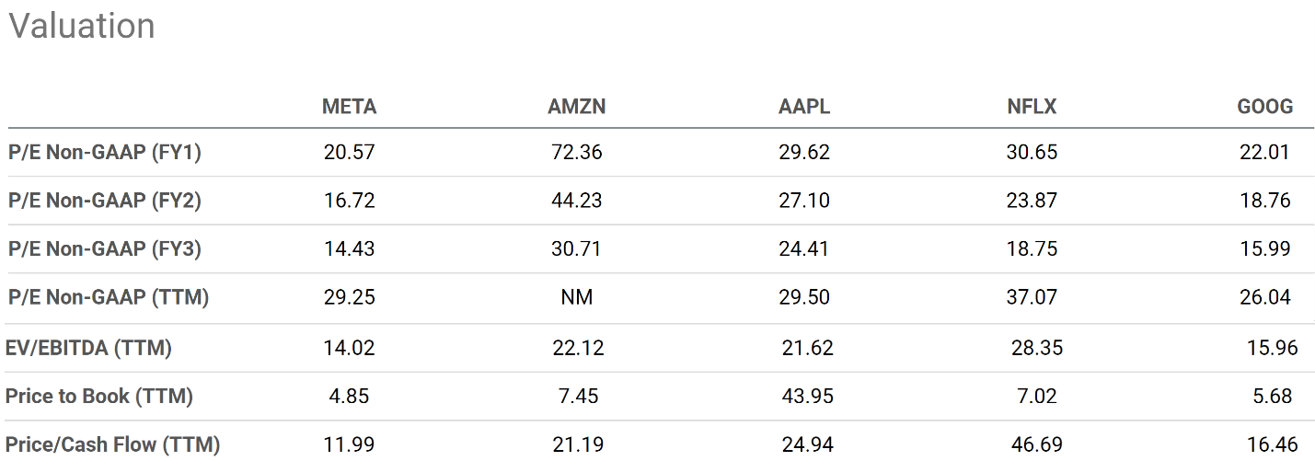This screenshot has height=461, width=1315.
Task: Select the GOOG column header
Action: (1264, 107)
